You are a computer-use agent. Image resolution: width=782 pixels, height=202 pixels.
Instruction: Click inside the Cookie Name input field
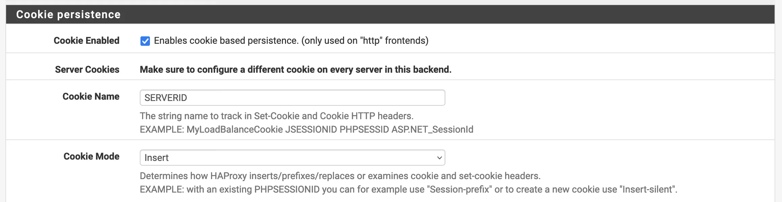click(293, 97)
